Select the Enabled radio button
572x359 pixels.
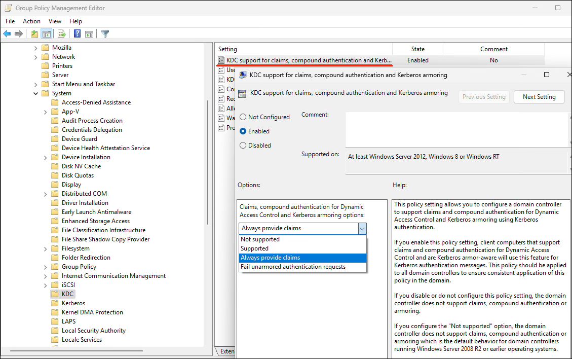click(x=243, y=131)
